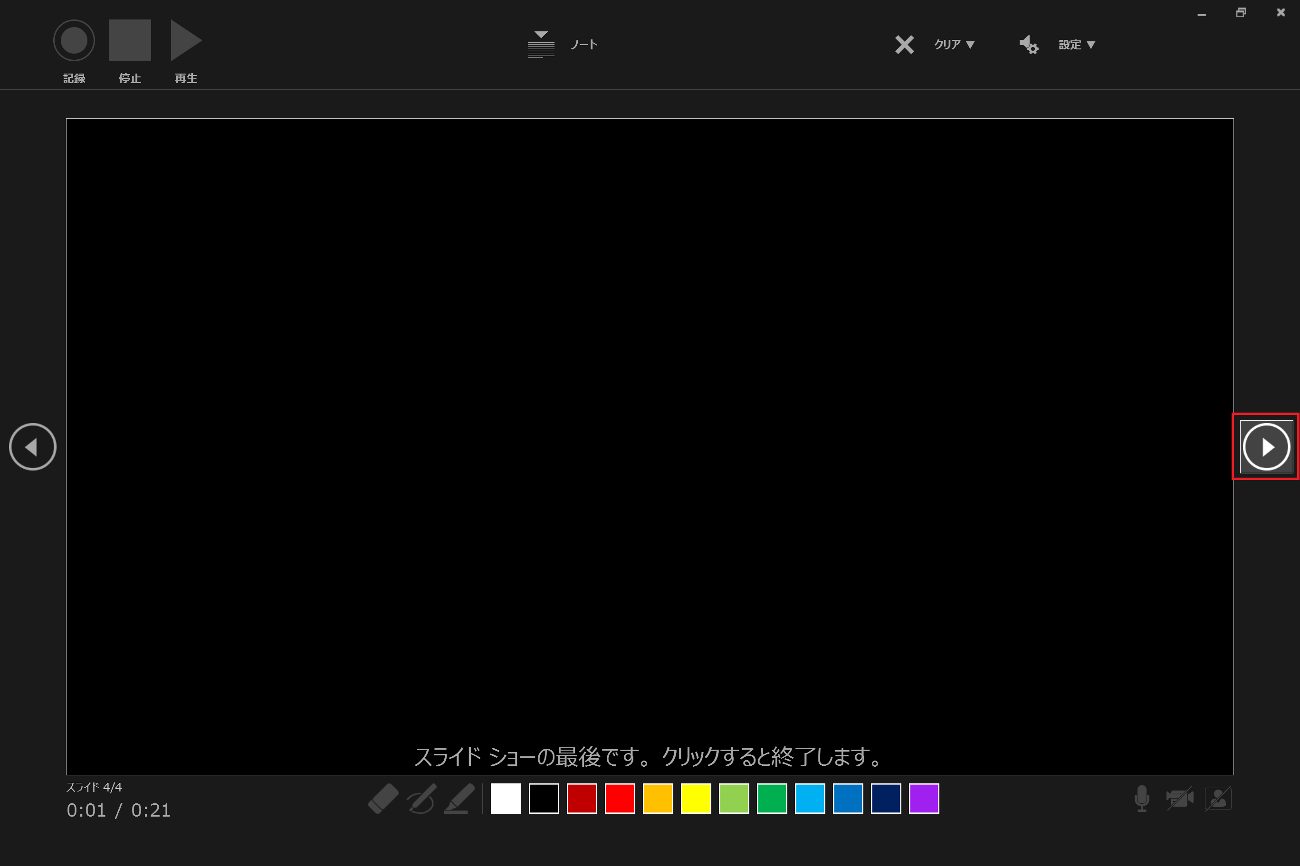This screenshot has height=866, width=1300.
Task: Pick the dark red ink color
Action: click(x=582, y=799)
